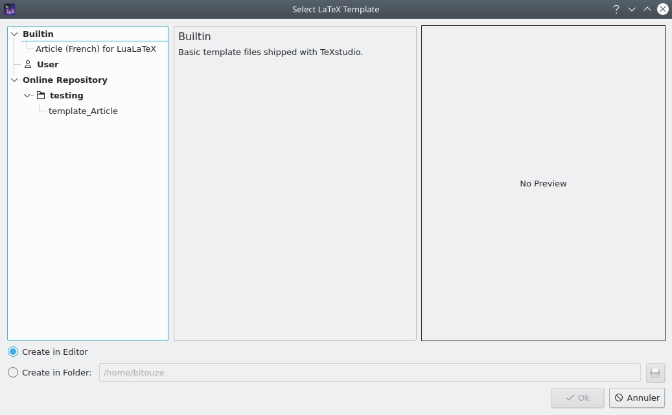Select Article (French) for LuaLaTeX
Screen dimensions: 672x415
(96, 49)
